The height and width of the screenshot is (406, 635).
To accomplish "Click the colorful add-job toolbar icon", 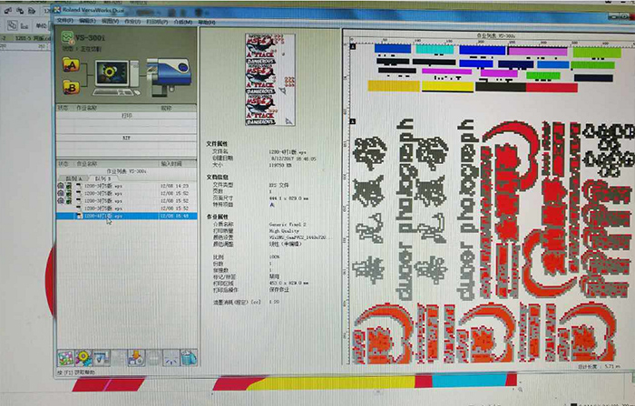I will 66,358.
